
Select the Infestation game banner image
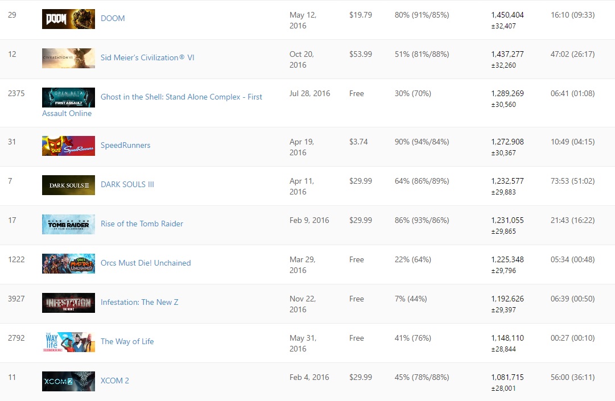click(x=68, y=303)
